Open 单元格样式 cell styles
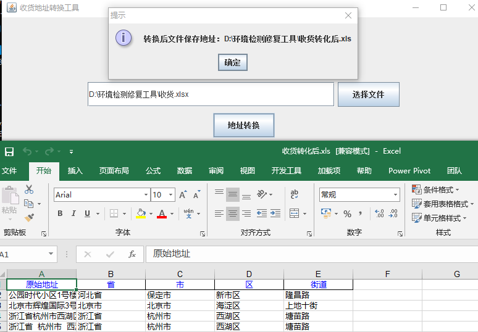Image resolution: width=478 pixels, height=332 pixels. coord(439,218)
